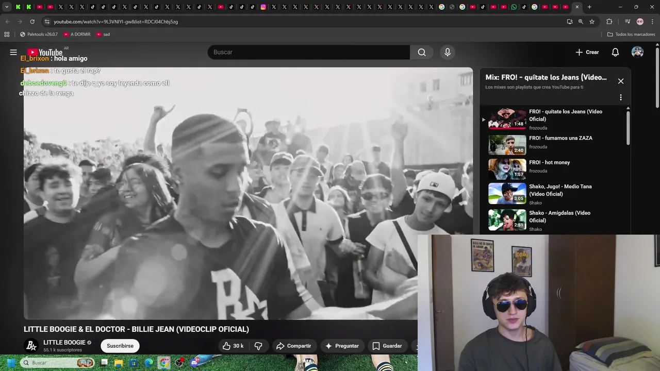Screen dimensions: 660x371
Task: Open YouTube account avatar menu
Action: [637, 52]
